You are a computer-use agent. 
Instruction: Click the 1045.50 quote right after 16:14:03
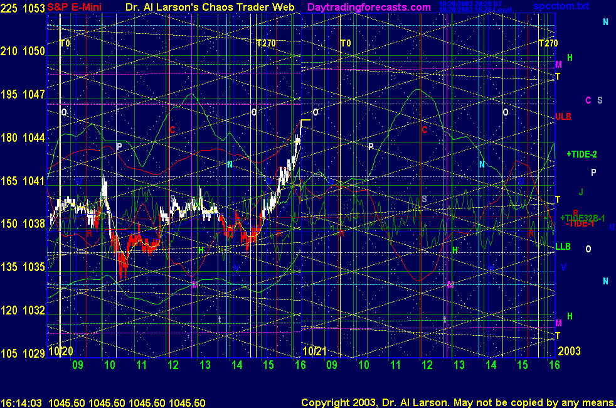tap(66, 403)
